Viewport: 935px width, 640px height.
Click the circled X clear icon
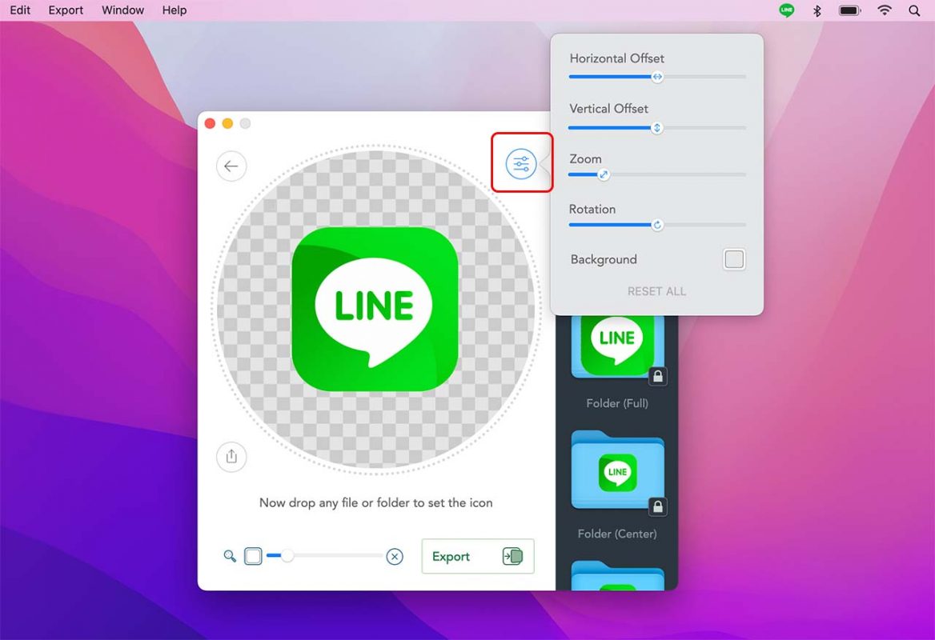click(395, 557)
